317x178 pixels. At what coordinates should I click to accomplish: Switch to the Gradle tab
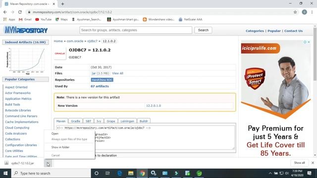tap(76, 121)
